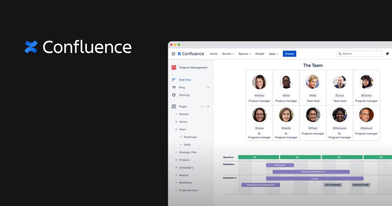Select the Q2 quarter bar in the roadmap
Image resolution: width=392 pixels, height=206 pixels.
(x=300, y=157)
